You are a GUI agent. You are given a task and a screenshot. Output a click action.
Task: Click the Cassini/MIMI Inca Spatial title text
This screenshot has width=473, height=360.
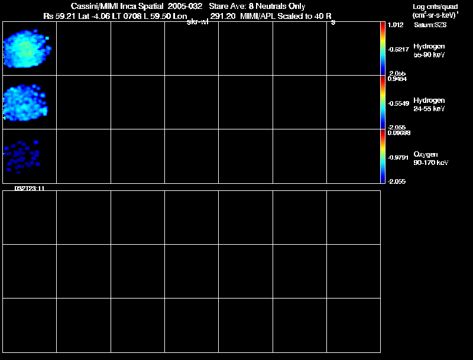pyautogui.click(x=117, y=6)
